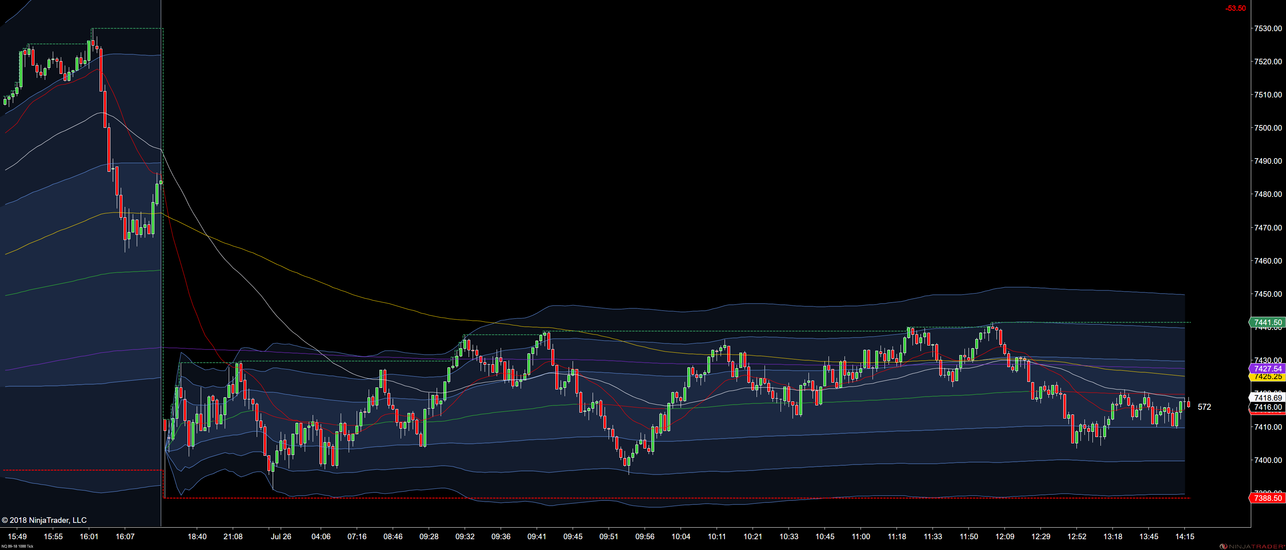Click the 10:04 time axis label

coord(681,536)
